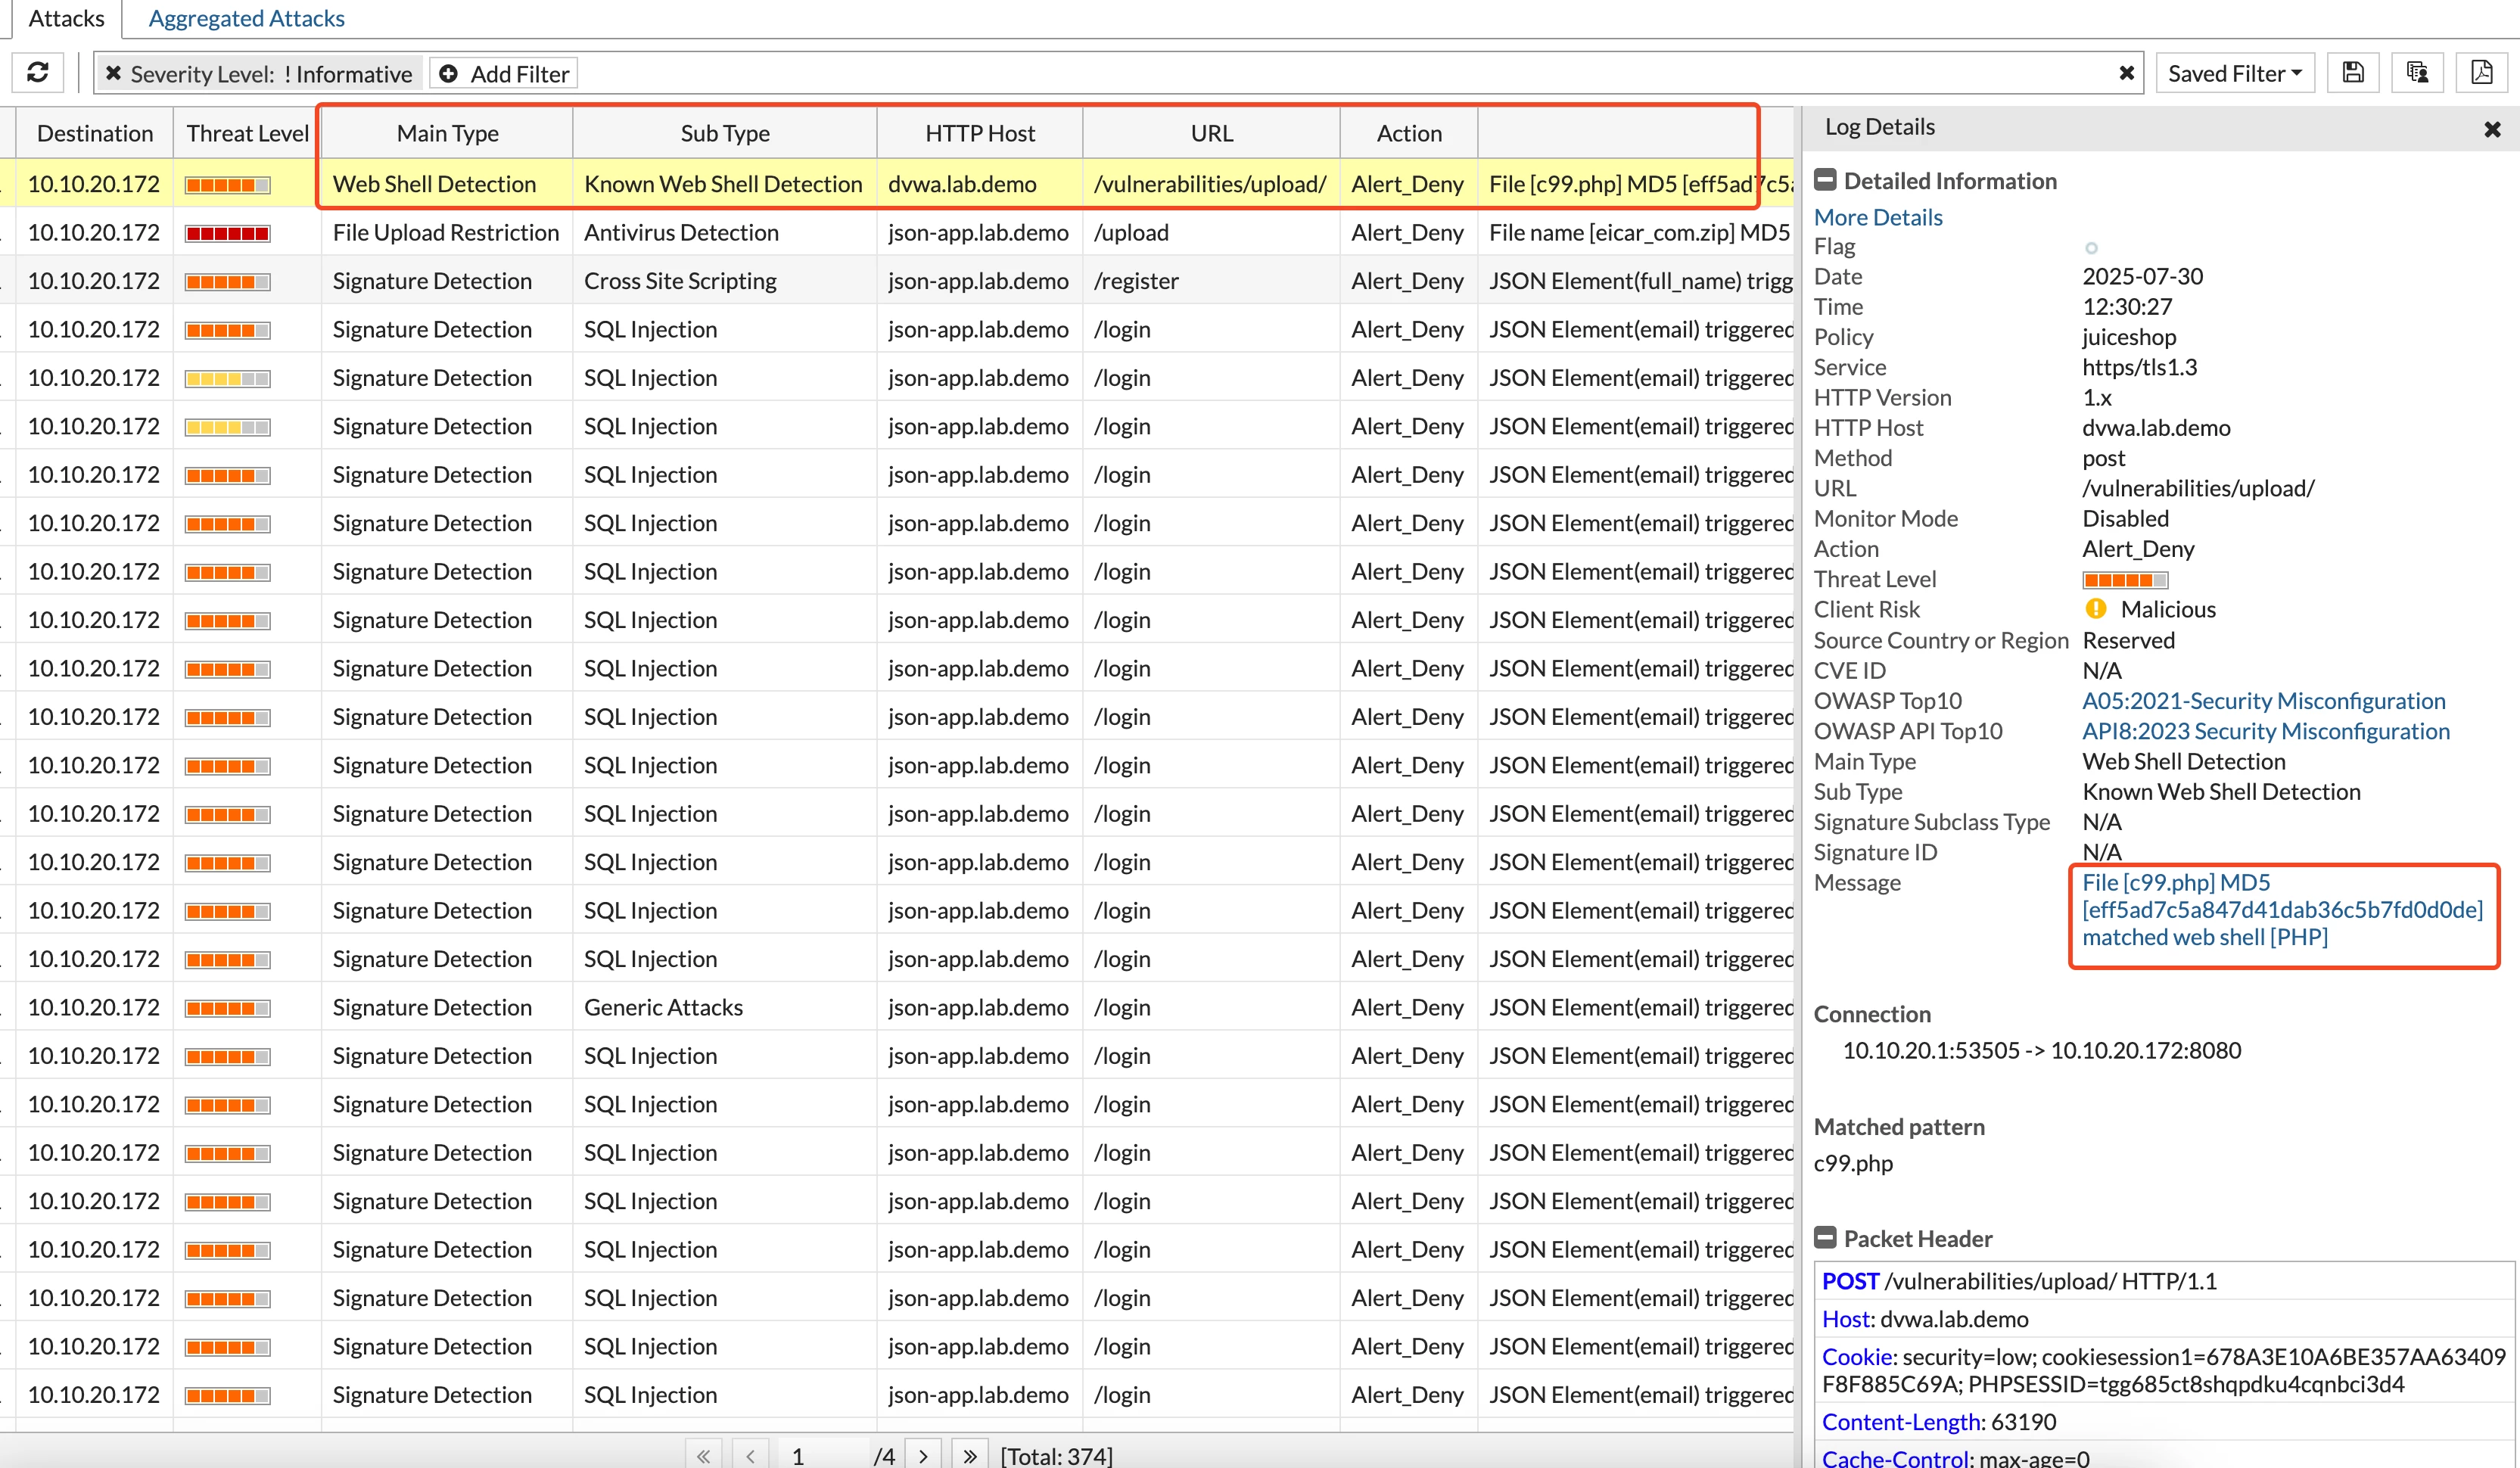Open the Saved Filter dropdown
The width and height of the screenshot is (2520, 1468).
coord(2235,73)
